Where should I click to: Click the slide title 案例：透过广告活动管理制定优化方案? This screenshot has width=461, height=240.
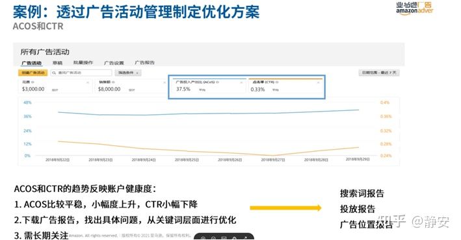pyautogui.click(x=136, y=12)
